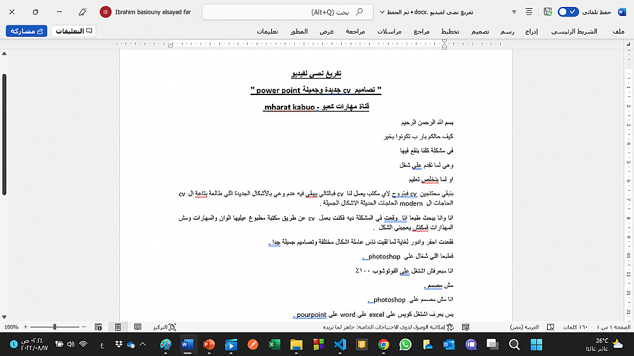Open the مراجع References tab

pos(422,31)
